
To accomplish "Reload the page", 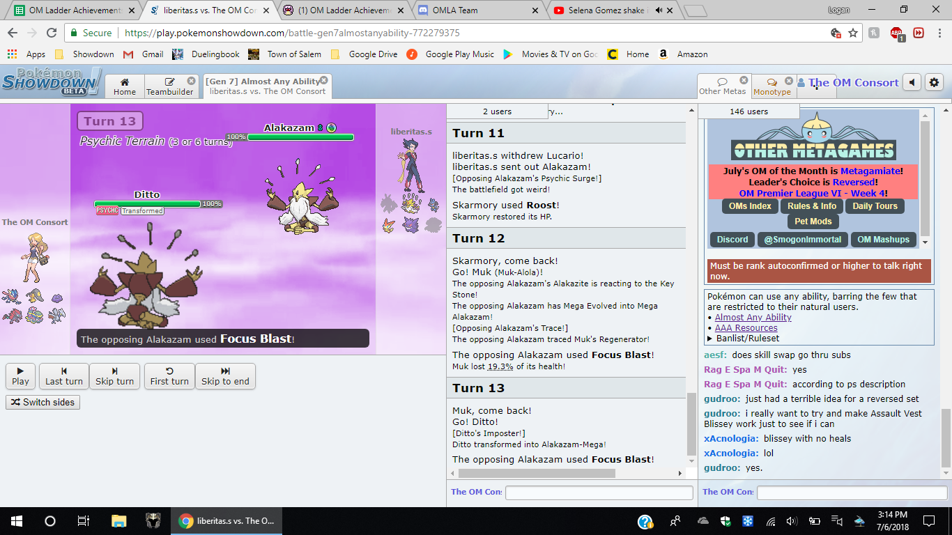I will pos(52,33).
